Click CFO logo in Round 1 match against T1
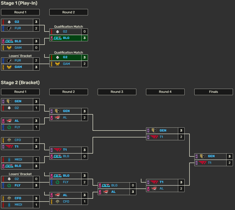The image size is (235, 210). click(9, 140)
